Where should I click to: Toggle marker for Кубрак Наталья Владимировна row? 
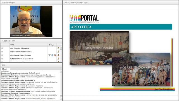click(x=2, y=59)
